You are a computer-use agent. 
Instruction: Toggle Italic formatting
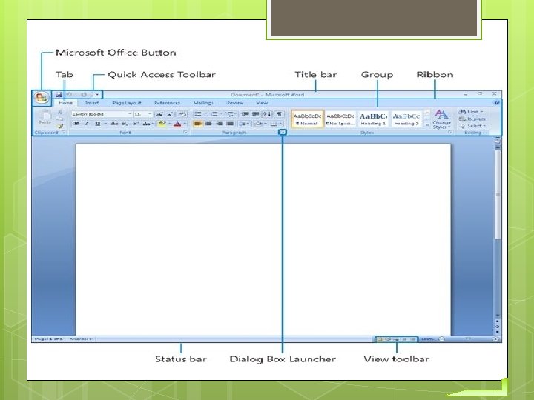(x=87, y=124)
